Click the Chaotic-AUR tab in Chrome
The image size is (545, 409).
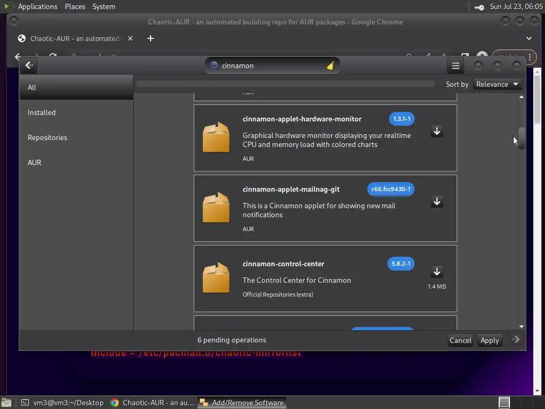tap(75, 38)
